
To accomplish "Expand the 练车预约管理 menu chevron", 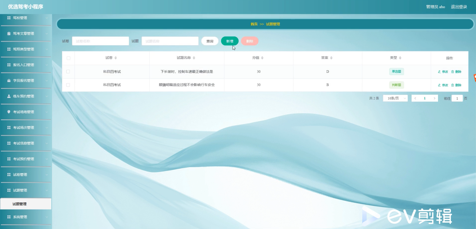I will click(x=47, y=96).
